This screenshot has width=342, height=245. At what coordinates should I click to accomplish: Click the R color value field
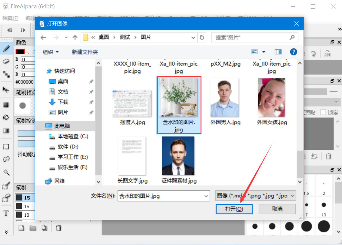click(x=28, y=60)
